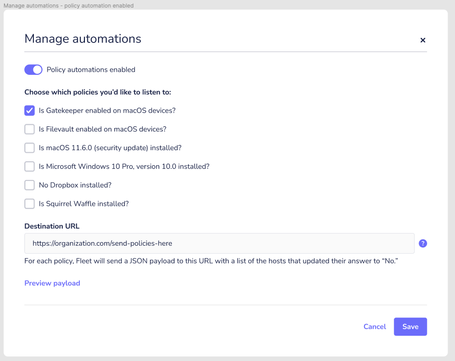
Task: Click the Cancel button
Action: pyautogui.click(x=375, y=327)
